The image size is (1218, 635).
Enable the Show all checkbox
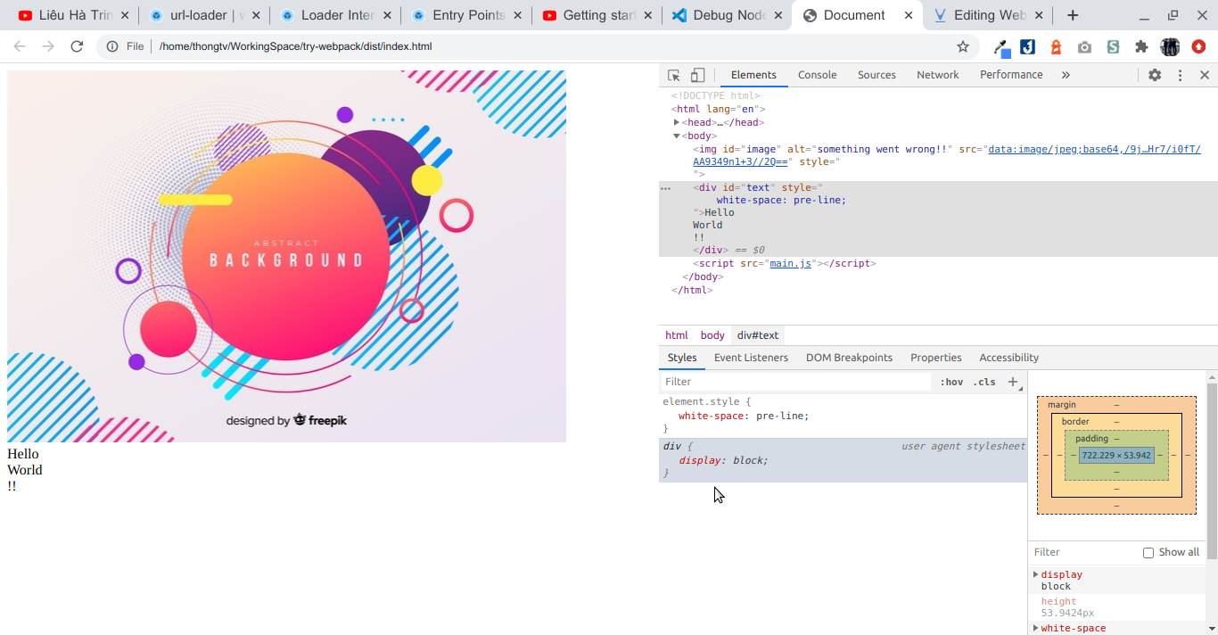pyautogui.click(x=1148, y=553)
